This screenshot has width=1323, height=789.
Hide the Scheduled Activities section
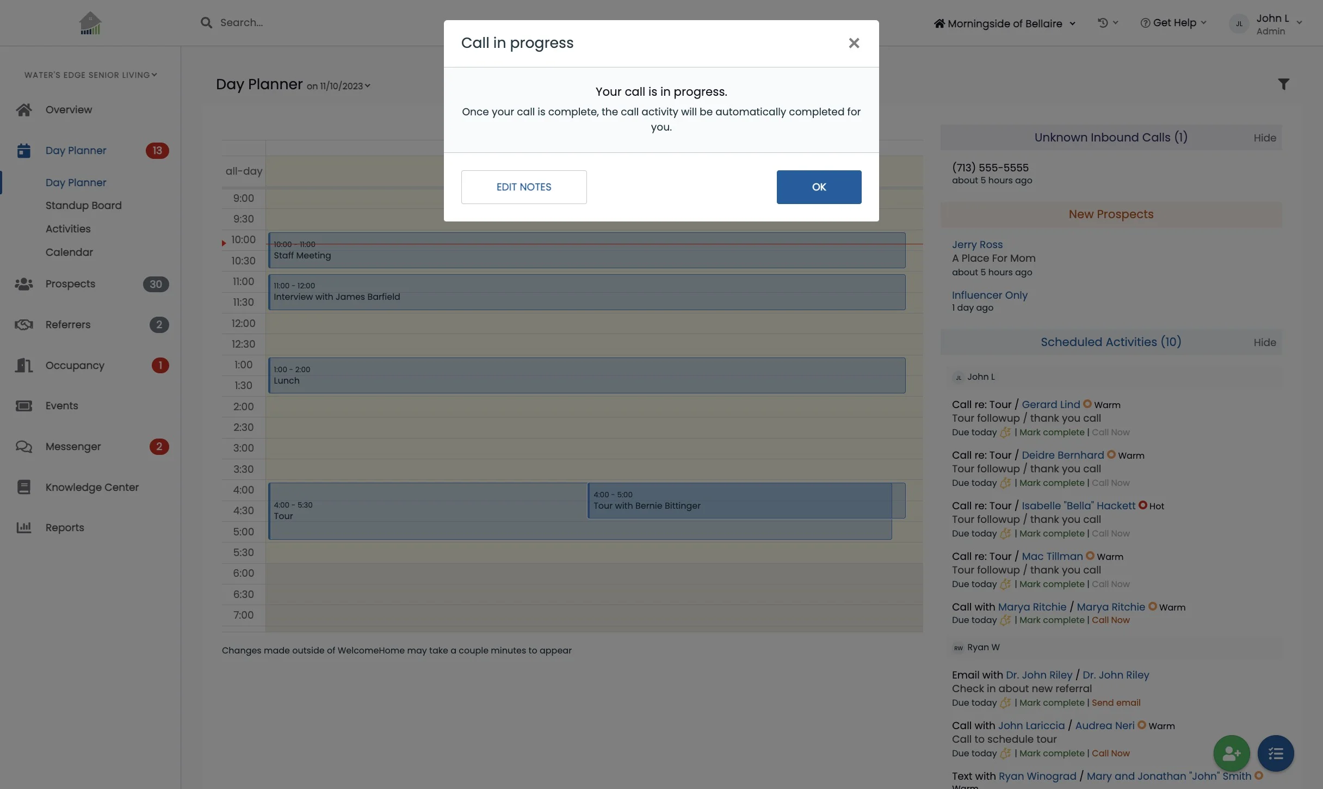(1264, 343)
